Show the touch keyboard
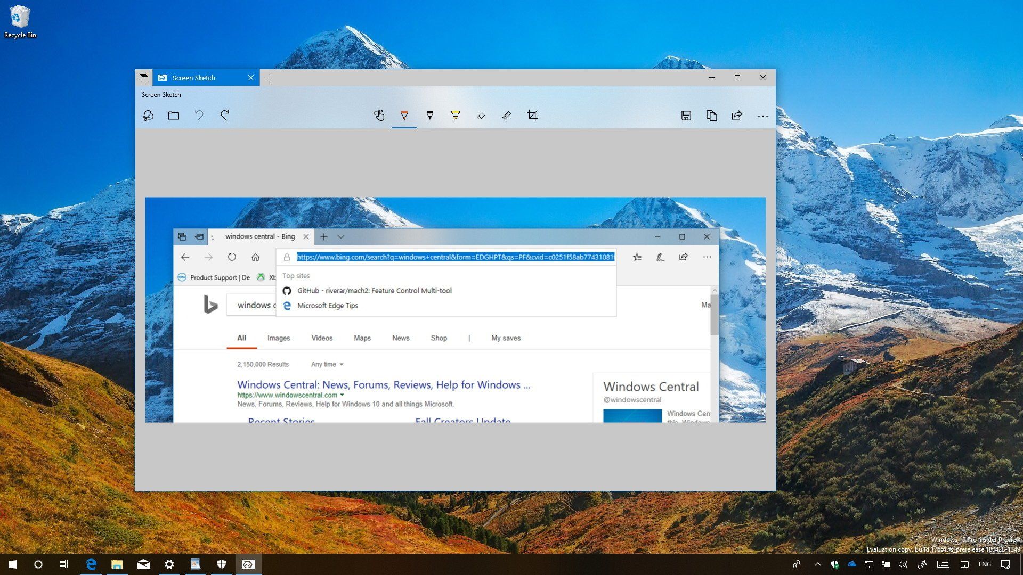1023x575 pixels. [943, 564]
